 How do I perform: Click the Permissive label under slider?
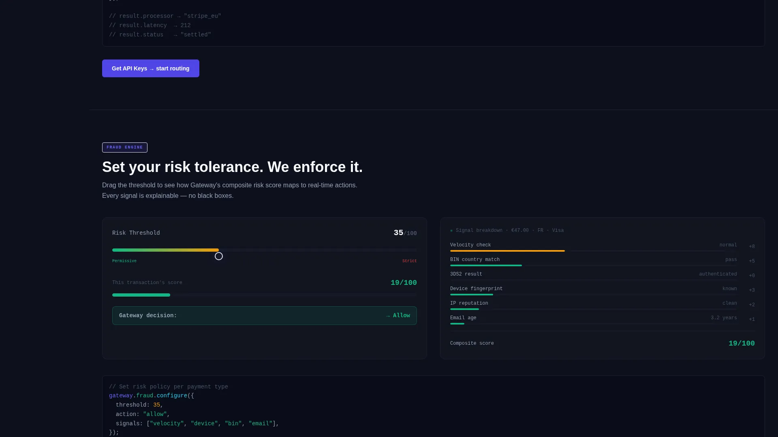(124, 261)
